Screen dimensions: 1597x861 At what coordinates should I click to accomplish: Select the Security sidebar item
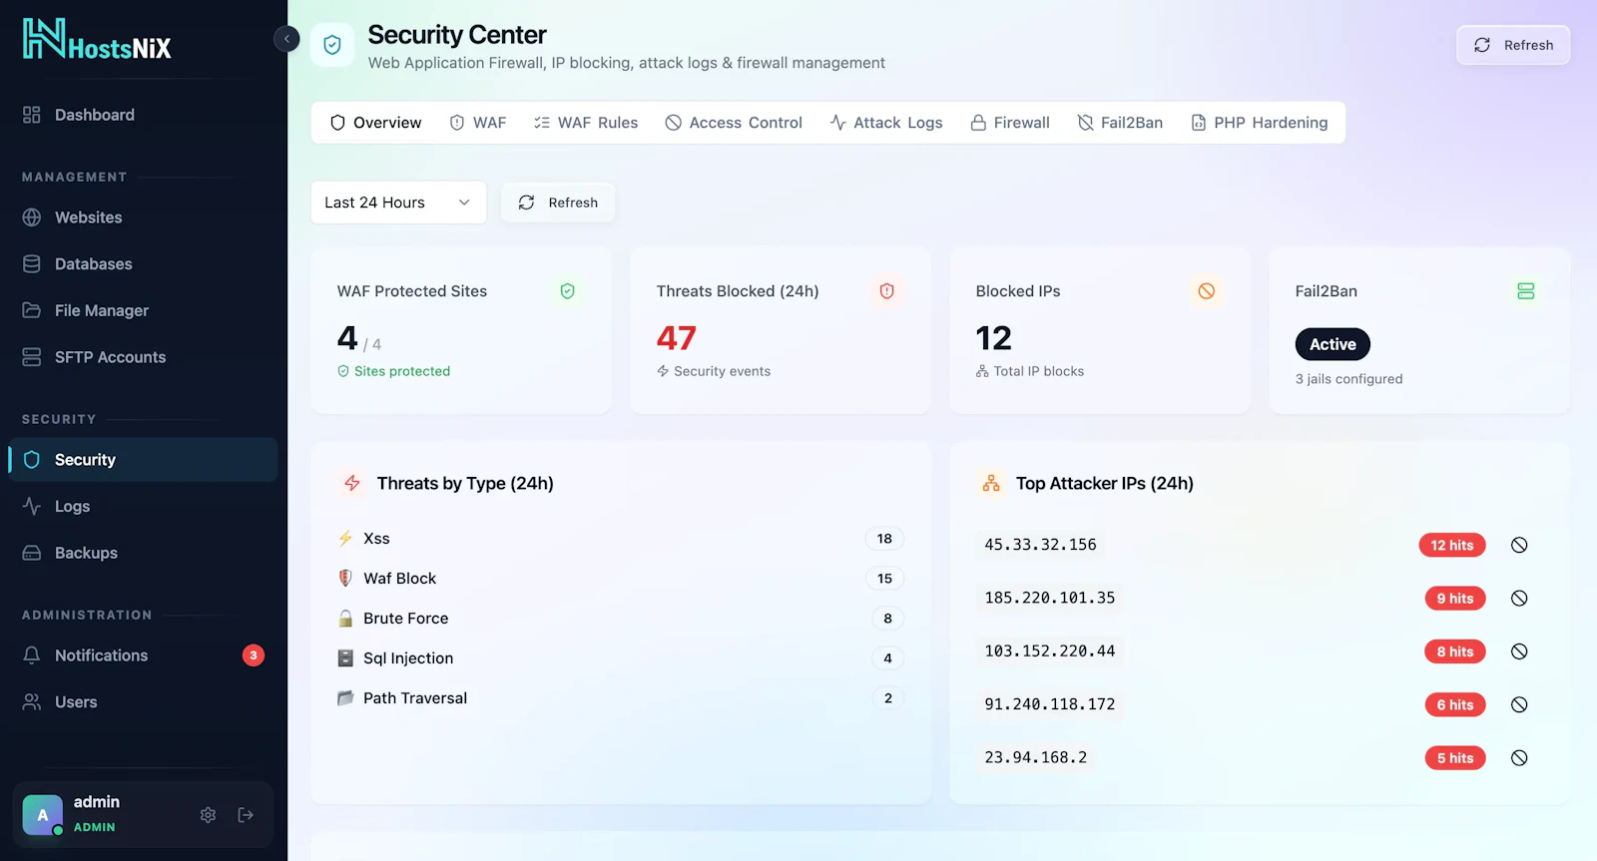pyautogui.click(x=143, y=460)
